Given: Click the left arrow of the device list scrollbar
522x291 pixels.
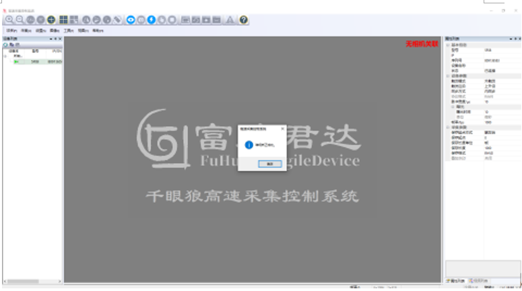Looking at the screenshot, I should click(5, 282).
